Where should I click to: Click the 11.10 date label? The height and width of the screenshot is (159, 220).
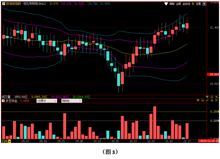pos(169,141)
